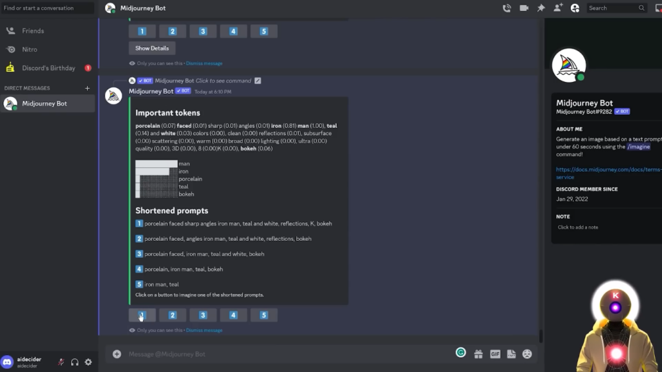Dismiss the lower ephemeral message

204,330
